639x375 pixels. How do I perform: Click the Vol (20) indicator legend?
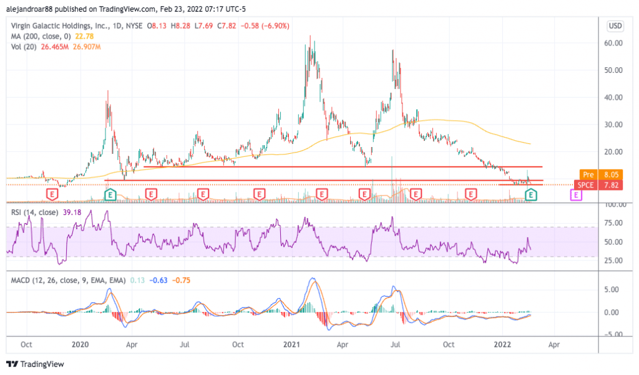click(24, 47)
